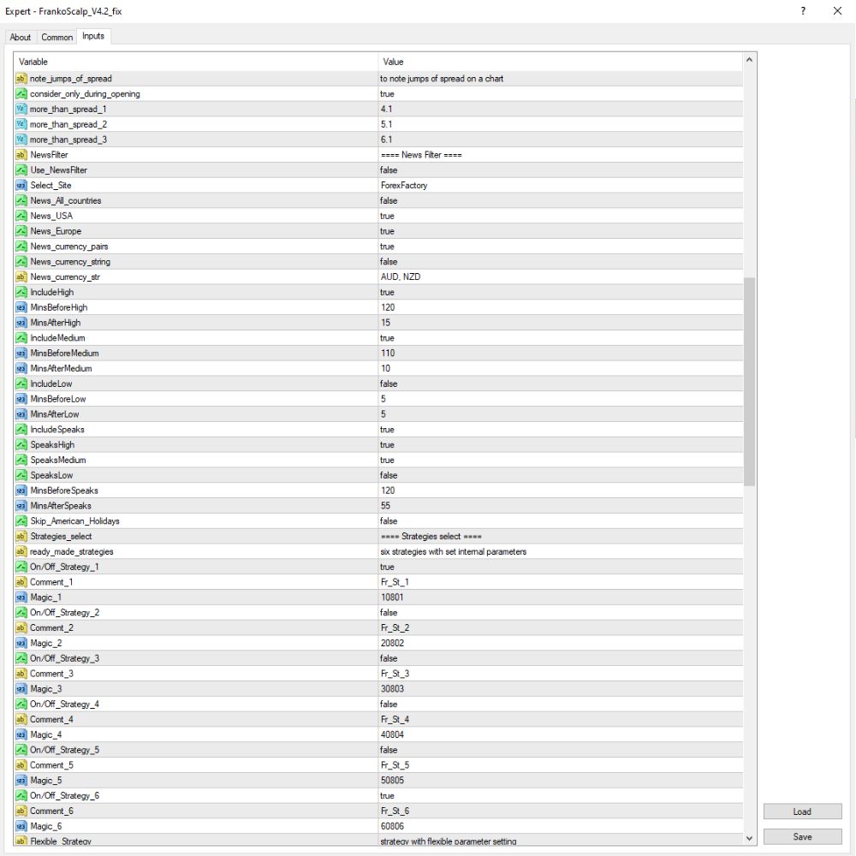Select the Inputs tab
Image resolution: width=856 pixels, height=856 pixels.
(93, 36)
